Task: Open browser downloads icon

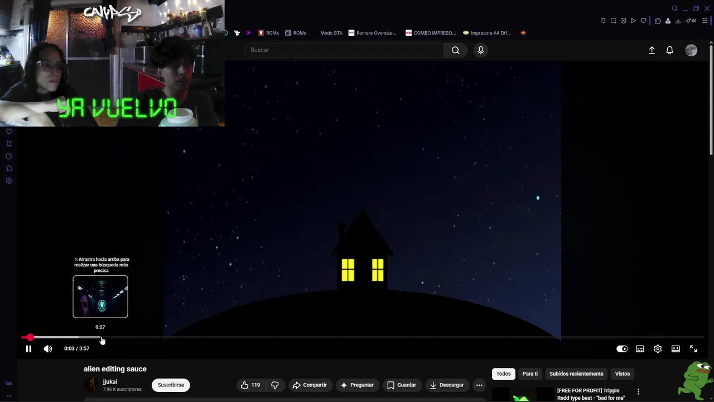Action: 678,21
